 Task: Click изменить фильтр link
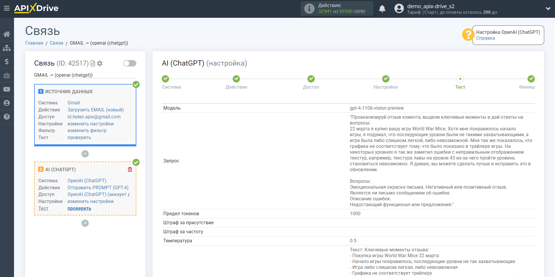click(87, 131)
